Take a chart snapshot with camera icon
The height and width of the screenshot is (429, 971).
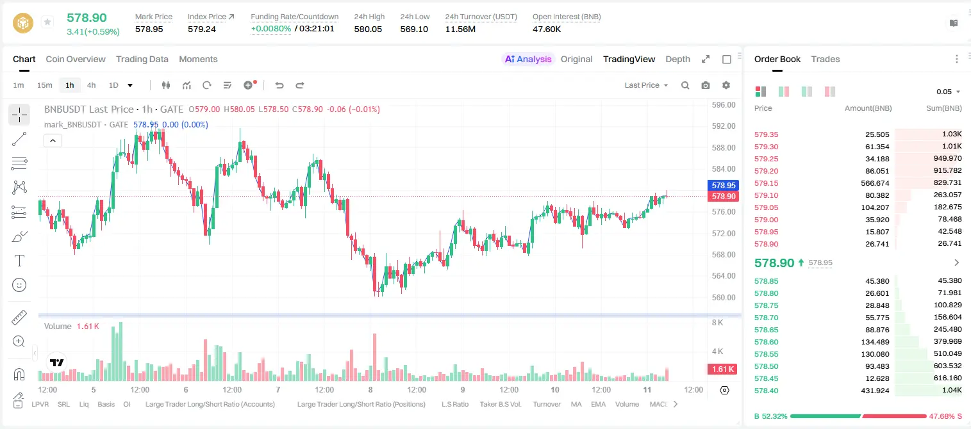tap(706, 85)
